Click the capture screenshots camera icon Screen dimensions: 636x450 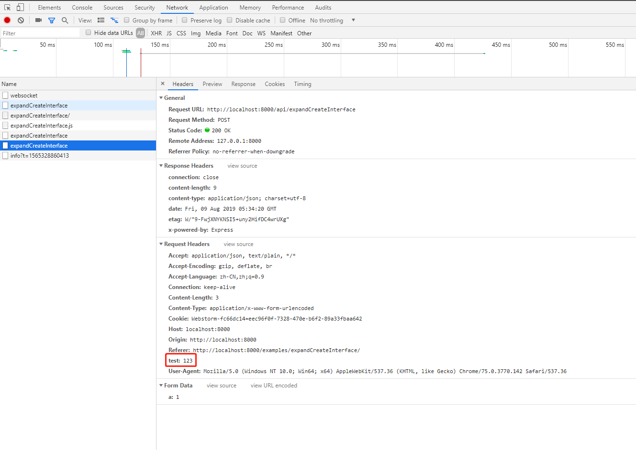tap(38, 20)
